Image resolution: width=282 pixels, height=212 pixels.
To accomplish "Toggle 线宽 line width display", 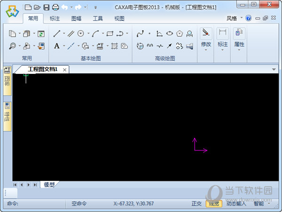I will [x=214, y=204].
